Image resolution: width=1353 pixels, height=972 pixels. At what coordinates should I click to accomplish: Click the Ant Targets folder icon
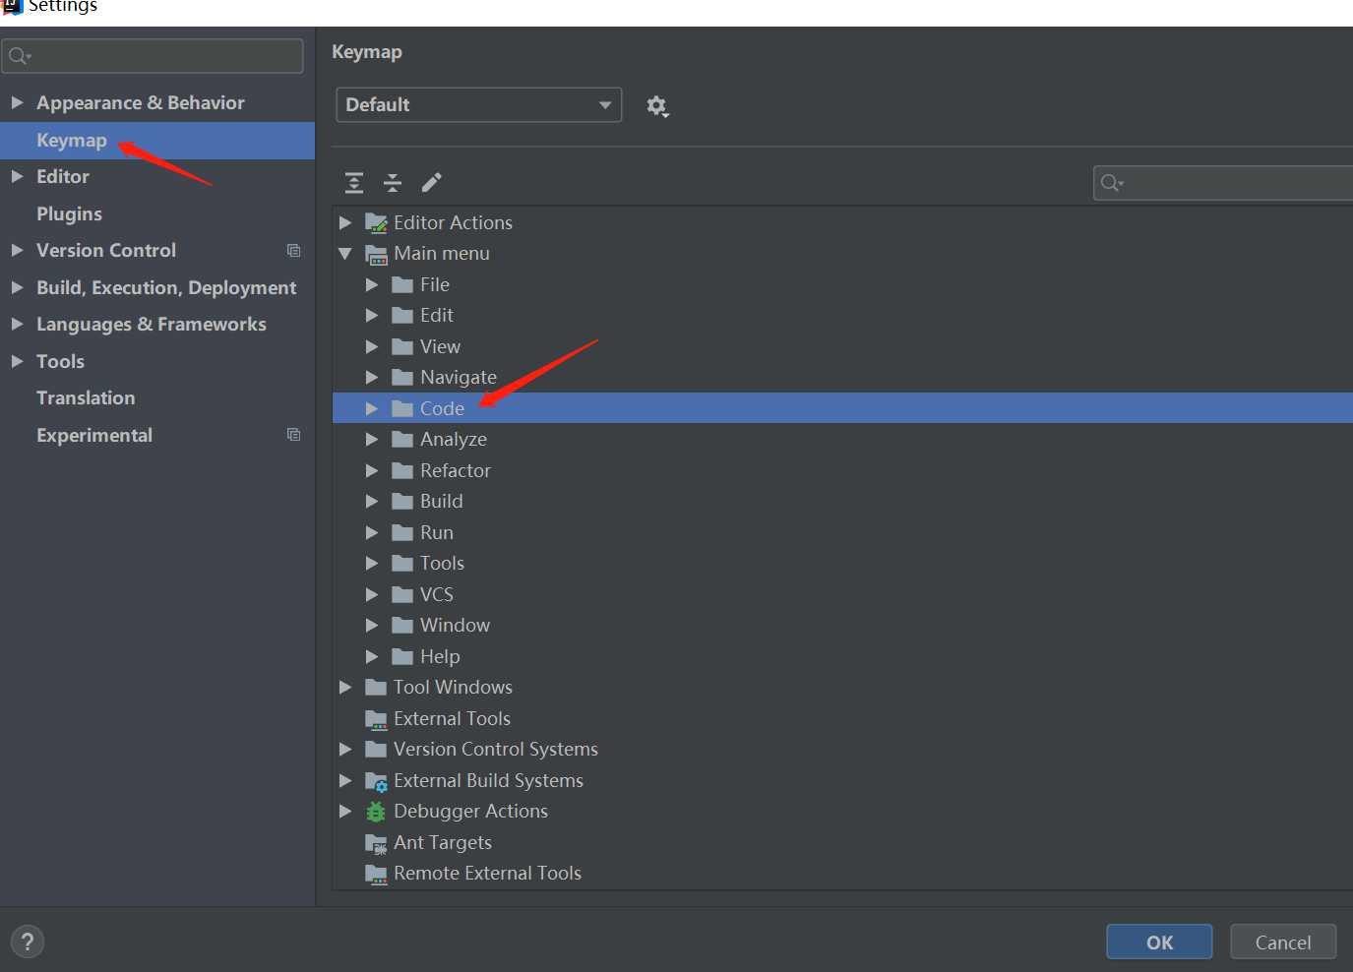pyautogui.click(x=376, y=843)
